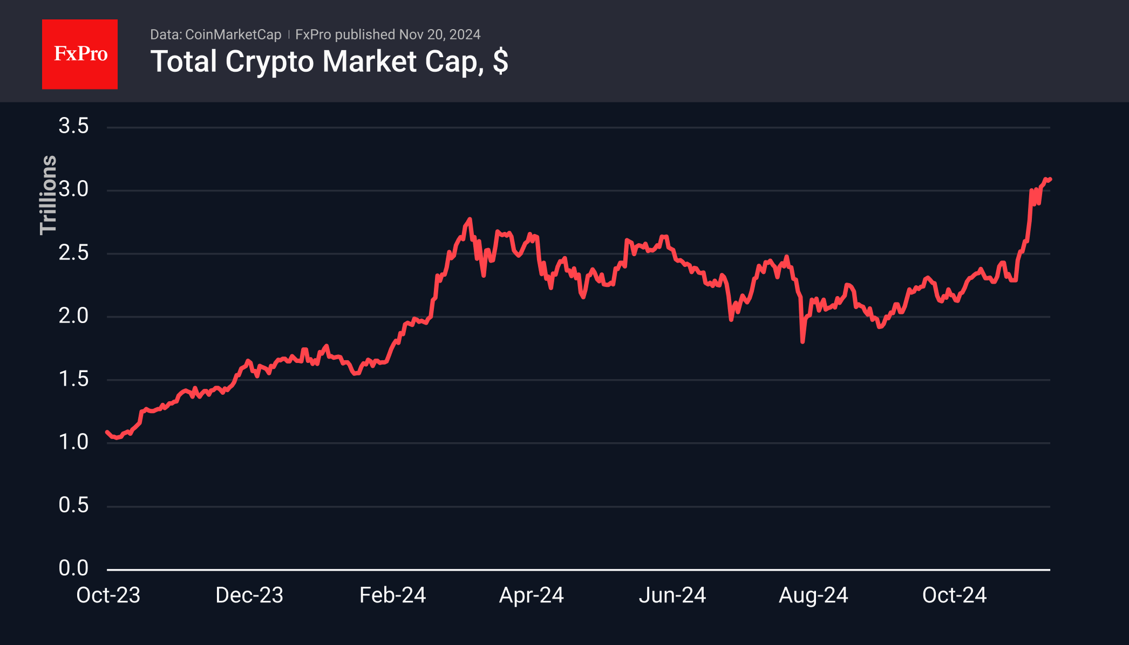The image size is (1129, 645).
Task: Click the 3.5 y-axis tick label
Action: [73, 126]
